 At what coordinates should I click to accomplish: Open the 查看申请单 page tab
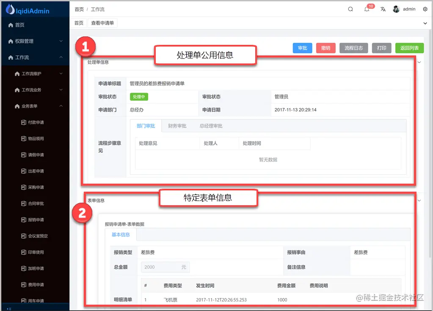[x=102, y=23]
